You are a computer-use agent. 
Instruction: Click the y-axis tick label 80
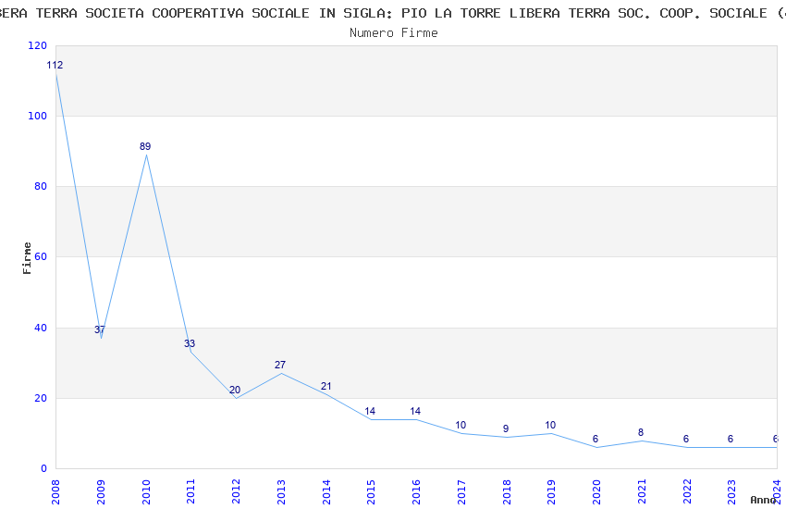click(x=41, y=186)
